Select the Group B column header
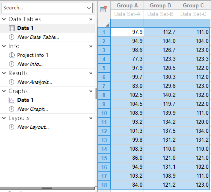211x192 pixels. (x=160, y=5)
